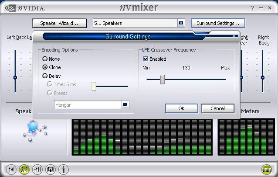Click the Surround Settings title bar
Viewport: 278px width, 177px height.
[x=128, y=36]
